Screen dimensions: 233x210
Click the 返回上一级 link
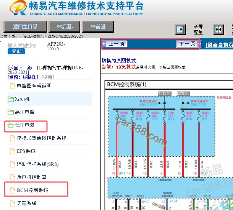coord(21,68)
